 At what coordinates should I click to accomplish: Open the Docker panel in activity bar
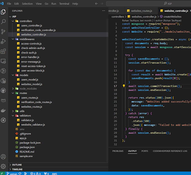coord(3,110)
